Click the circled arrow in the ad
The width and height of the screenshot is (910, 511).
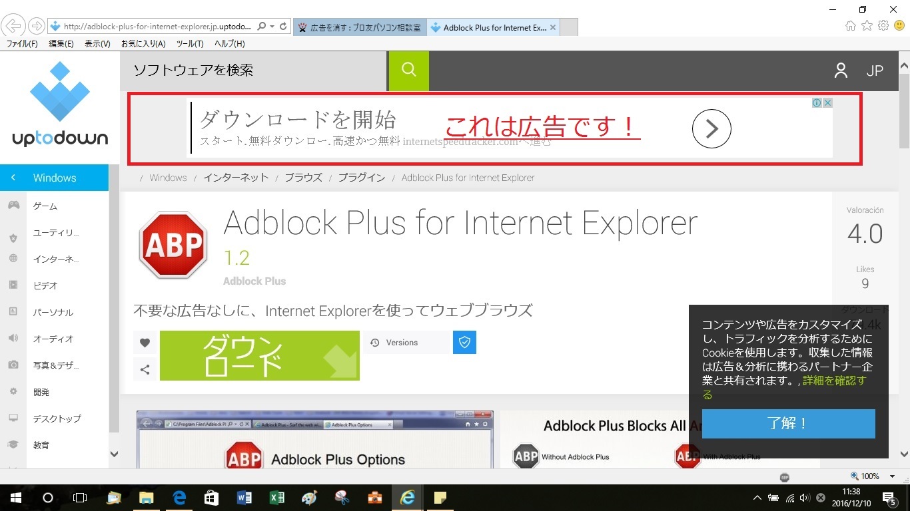(x=711, y=128)
